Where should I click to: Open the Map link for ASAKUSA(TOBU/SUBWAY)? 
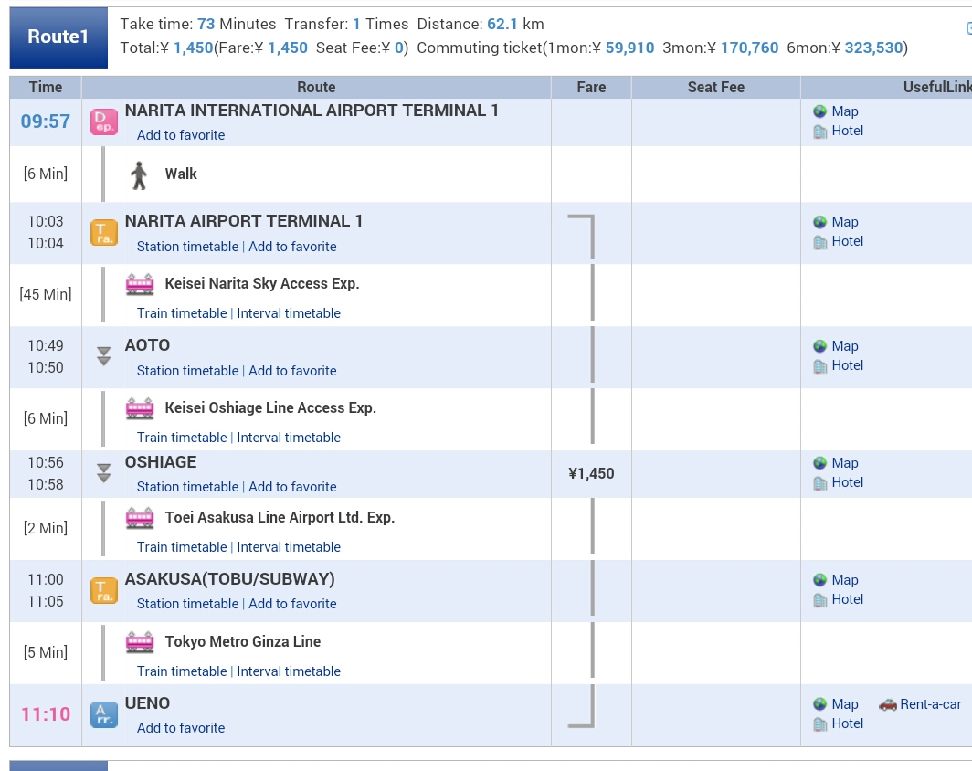tap(845, 580)
